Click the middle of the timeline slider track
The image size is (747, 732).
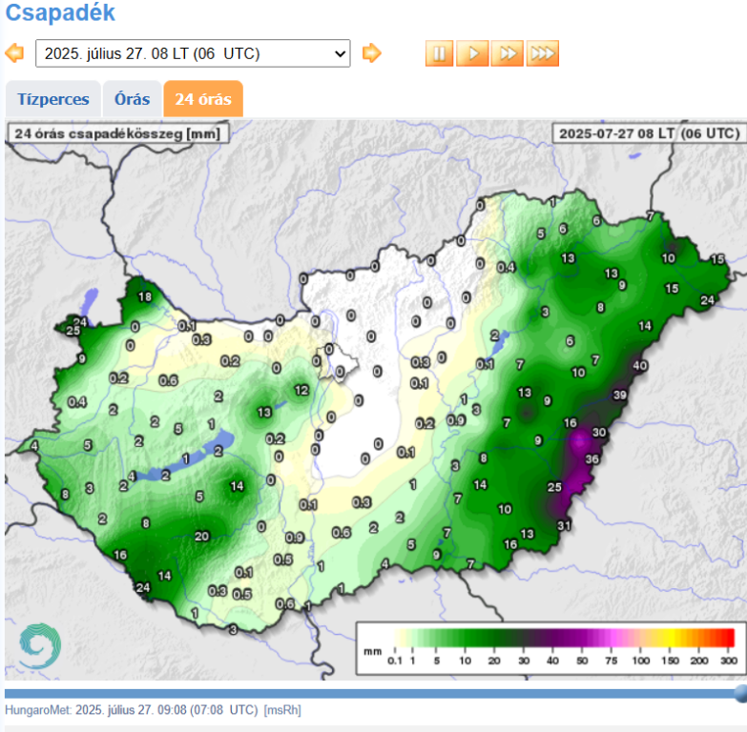370,693
